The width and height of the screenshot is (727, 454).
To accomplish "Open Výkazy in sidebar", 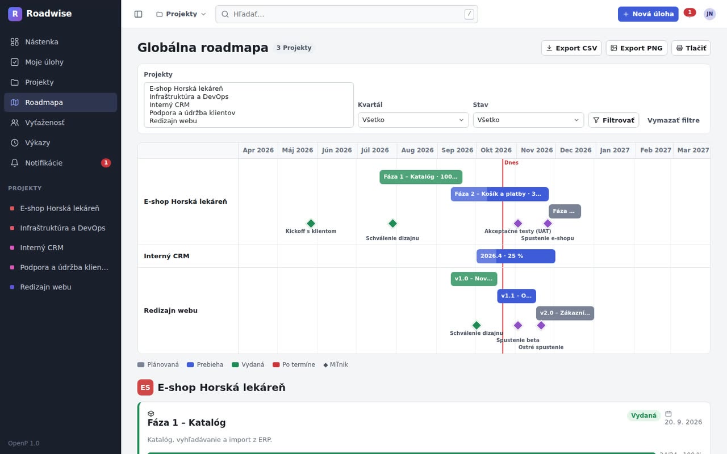I will click(60, 142).
